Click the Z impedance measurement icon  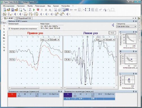tap(30, 10)
